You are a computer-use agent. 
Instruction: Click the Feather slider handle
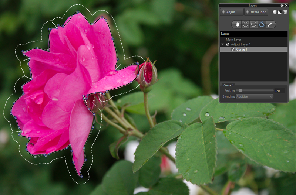[240, 90]
